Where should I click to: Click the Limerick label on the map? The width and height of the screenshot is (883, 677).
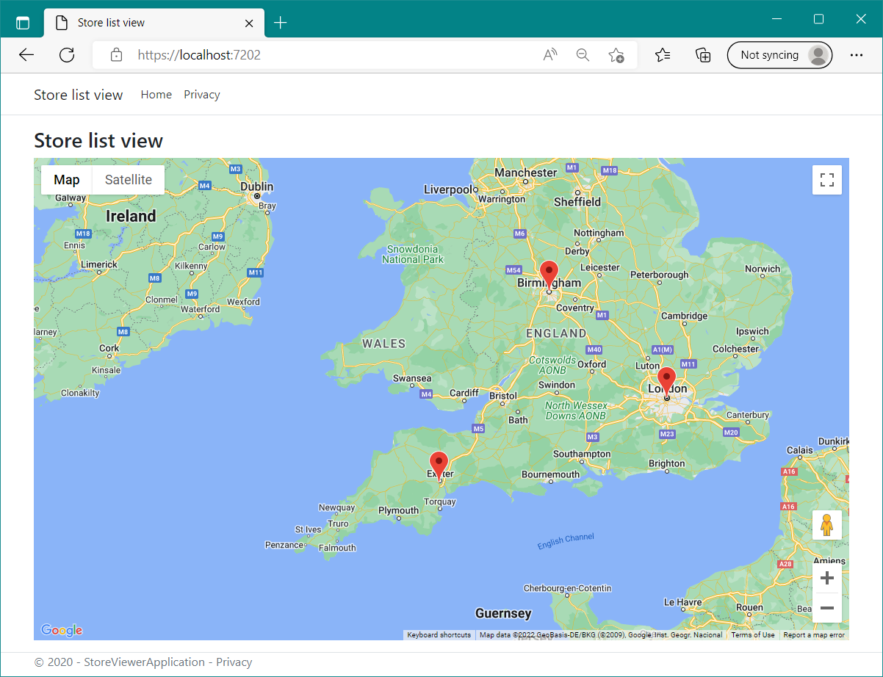(99, 264)
